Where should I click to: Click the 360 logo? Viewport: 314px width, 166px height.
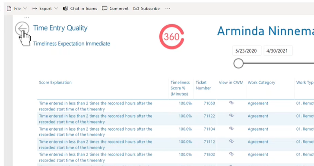tap(171, 37)
